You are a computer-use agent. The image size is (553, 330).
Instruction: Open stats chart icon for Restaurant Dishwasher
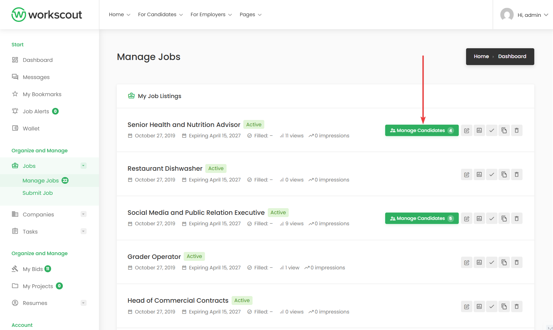click(x=479, y=175)
